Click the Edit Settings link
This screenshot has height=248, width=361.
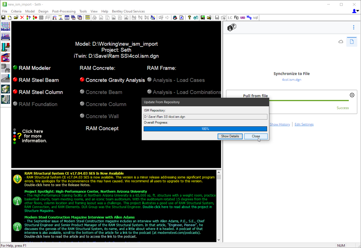tap(304, 124)
